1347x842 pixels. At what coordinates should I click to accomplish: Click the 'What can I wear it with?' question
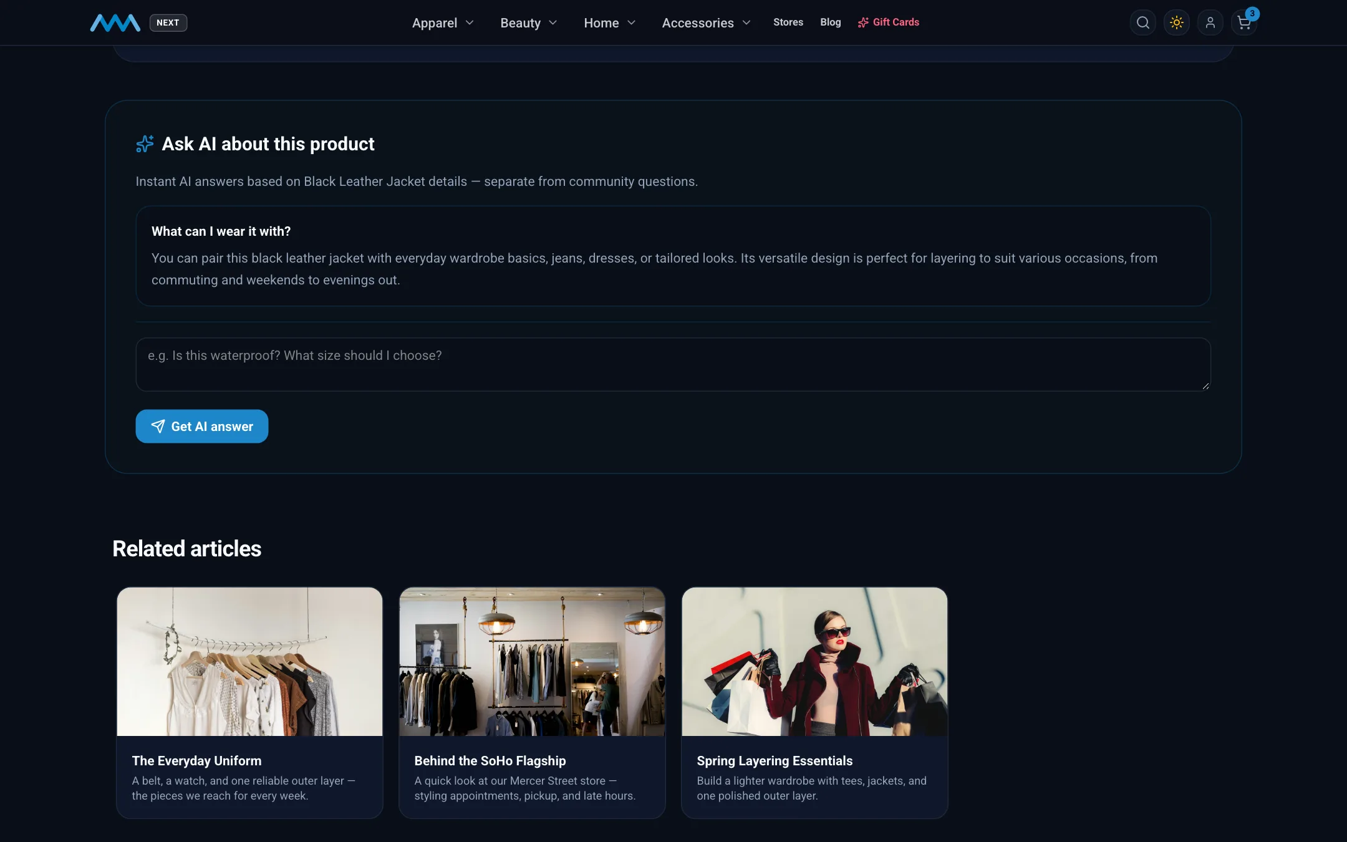pyautogui.click(x=221, y=231)
